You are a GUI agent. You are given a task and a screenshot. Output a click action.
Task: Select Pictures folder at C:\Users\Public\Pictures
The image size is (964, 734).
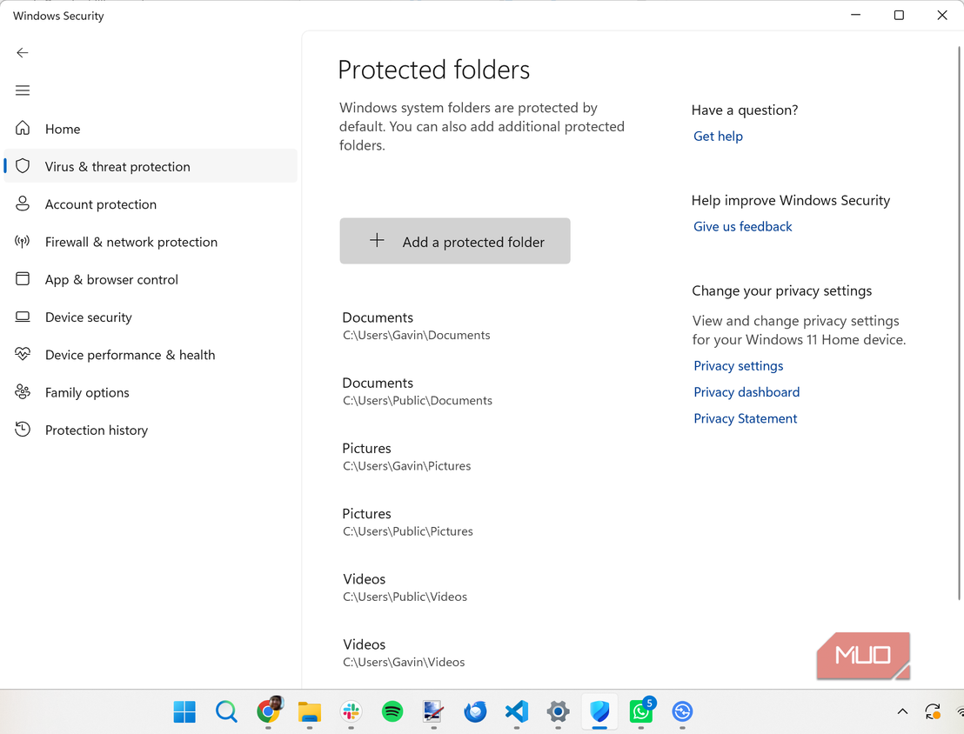click(407, 522)
